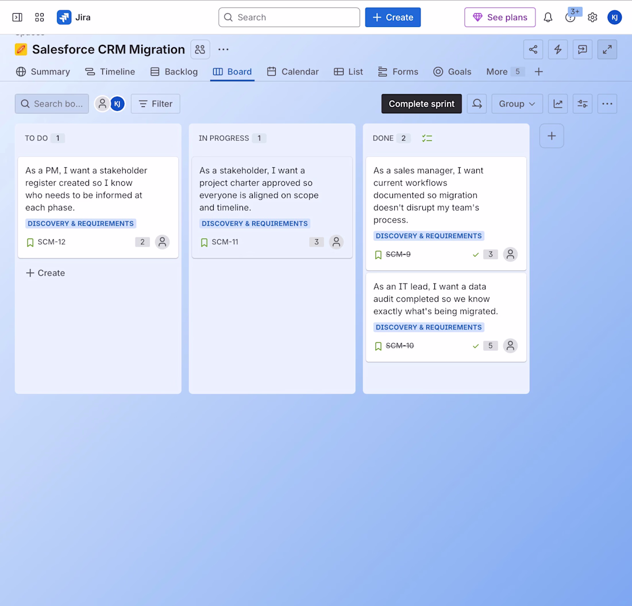This screenshot has width=632, height=606.
Task: Click story points 2 on SCM-12
Action: point(142,242)
